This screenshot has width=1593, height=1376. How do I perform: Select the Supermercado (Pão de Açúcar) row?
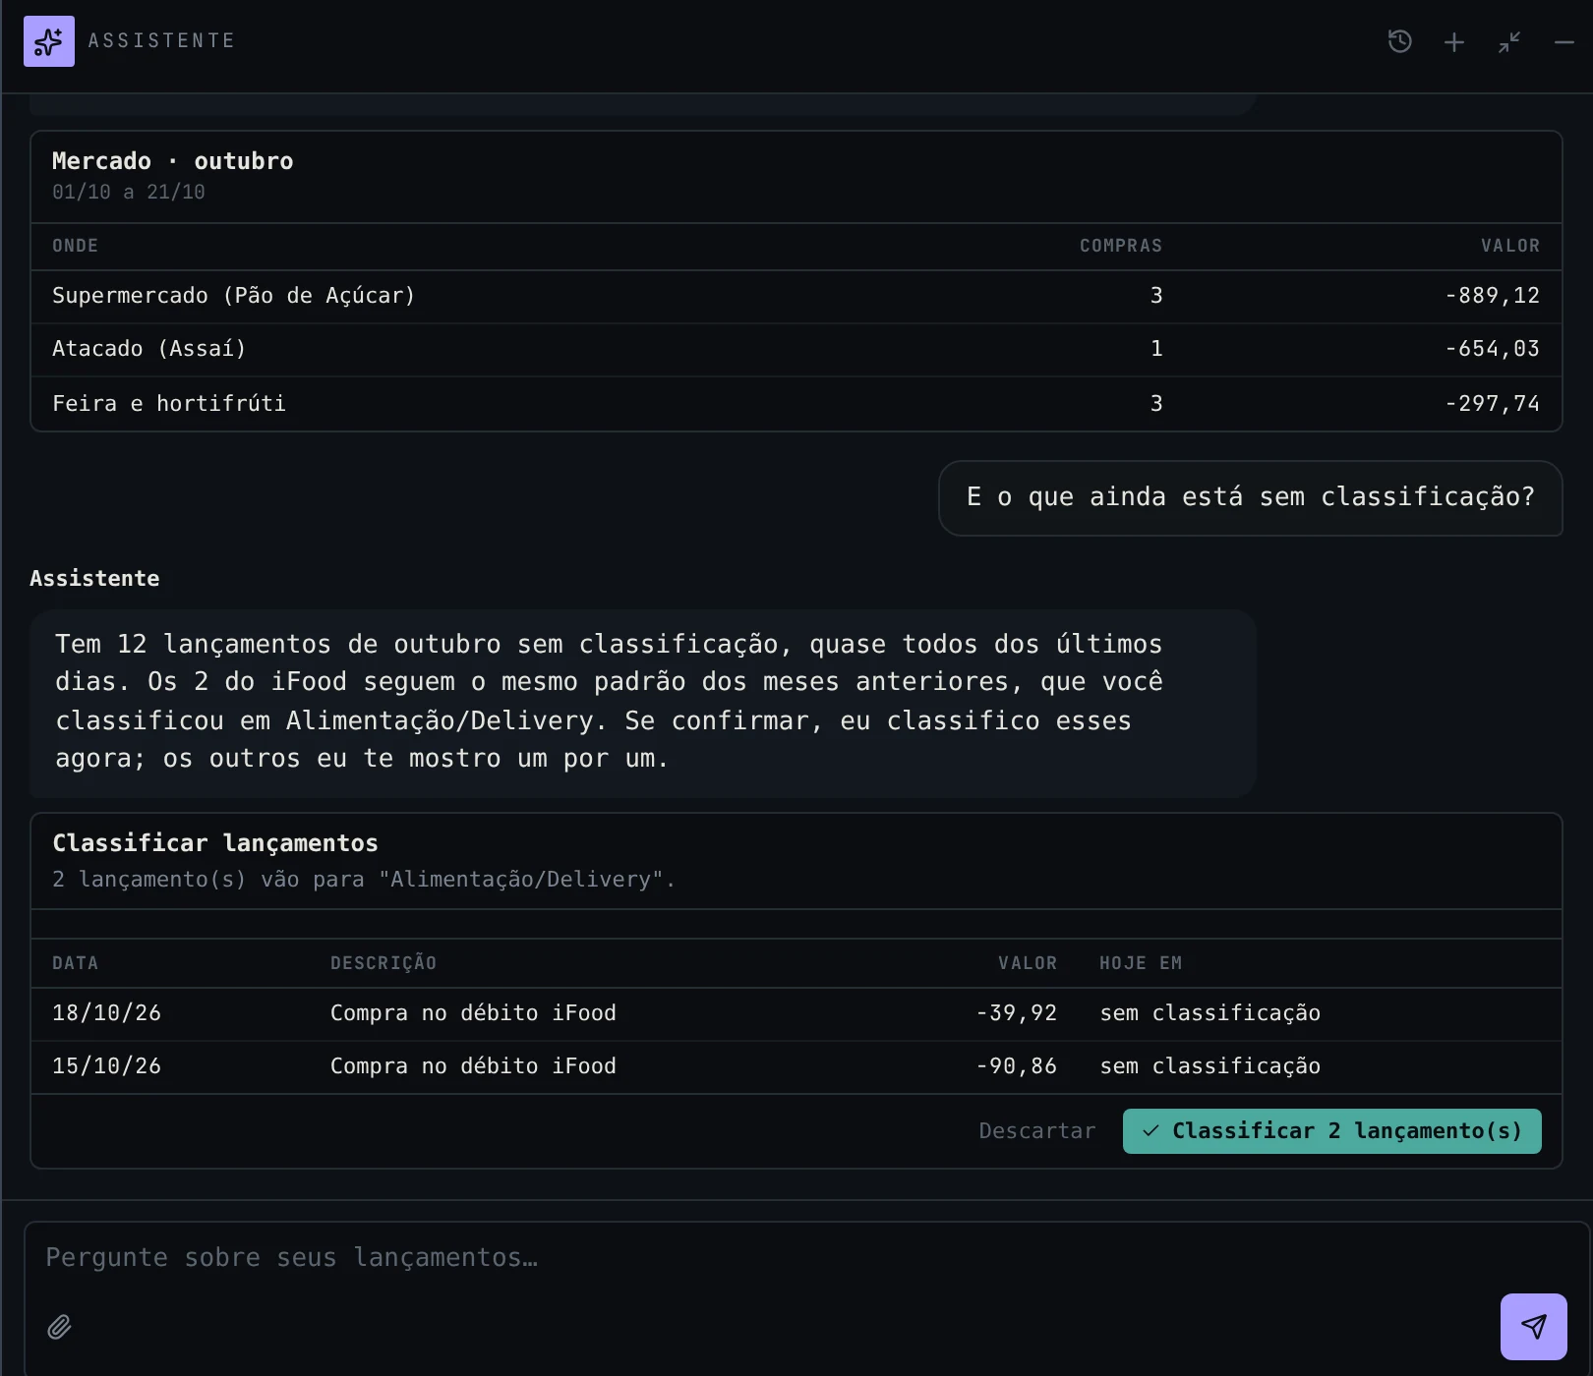click(x=796, y=296)
